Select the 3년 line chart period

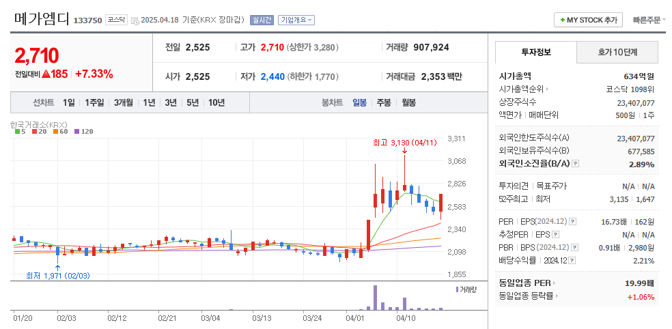(171, 103)
